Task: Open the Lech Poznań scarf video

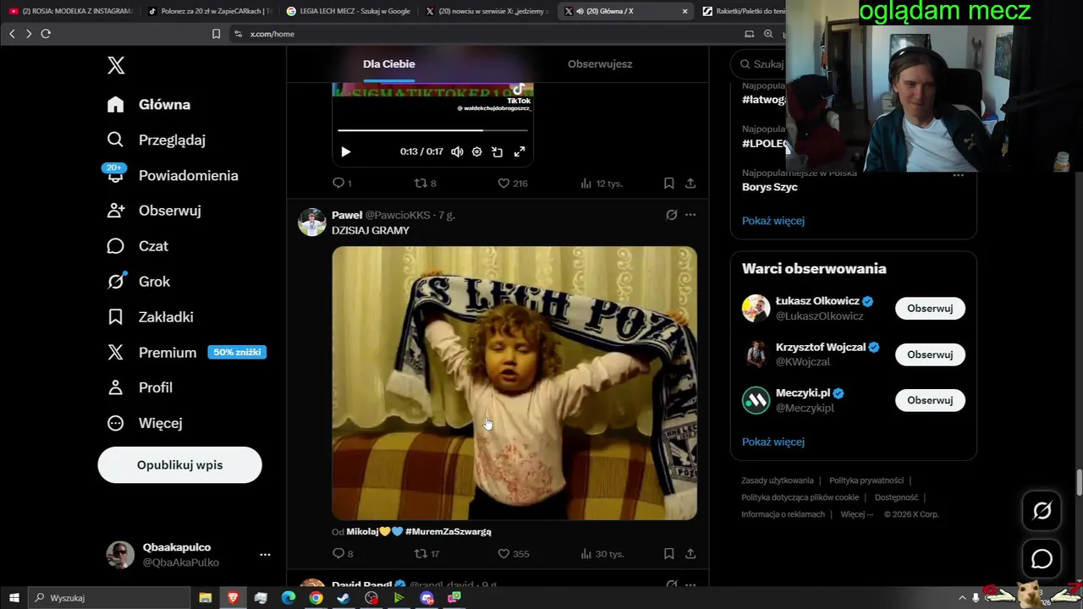Action: 514,383
